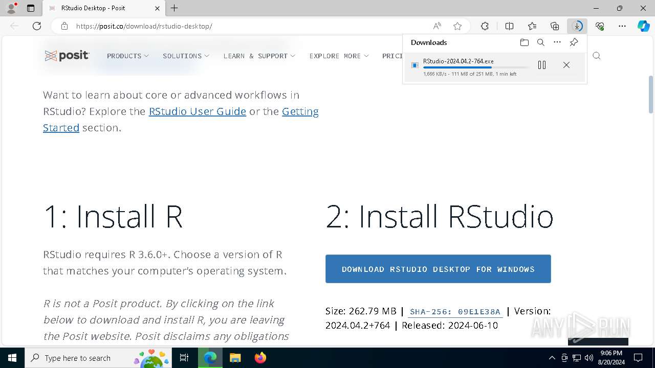Close the RStudio Desktop - Posit tab
This screenshot has width=655, height=368.
157,8
